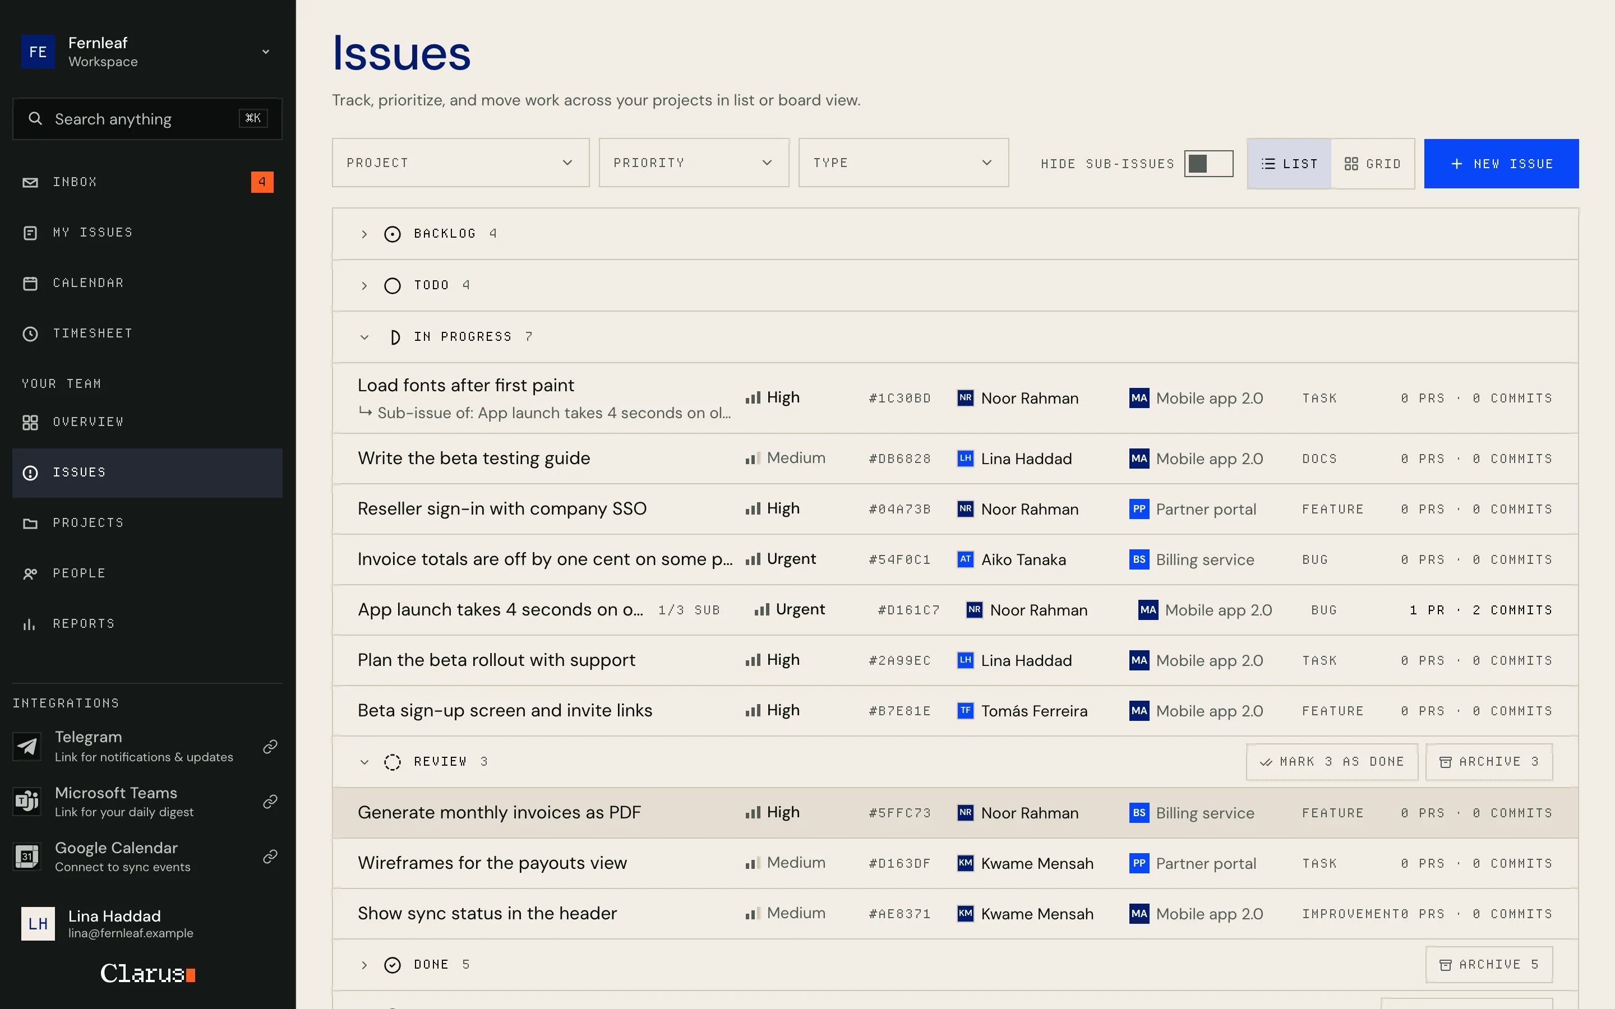Click the link icon next to Telegram
Image resolution: width=1615 pixels, height=1009 pixels.
point(270,746)
